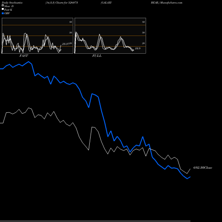
Task: Click the Fast K legend swatch
Action: (3, 9)
